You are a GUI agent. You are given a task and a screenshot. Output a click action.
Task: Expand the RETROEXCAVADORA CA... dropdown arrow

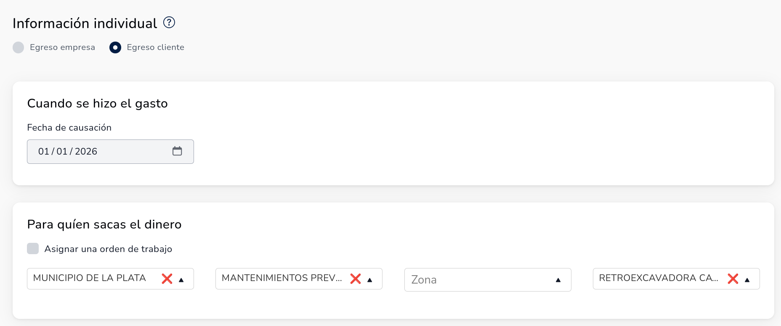pyautogui.click(x=747, y=280)
